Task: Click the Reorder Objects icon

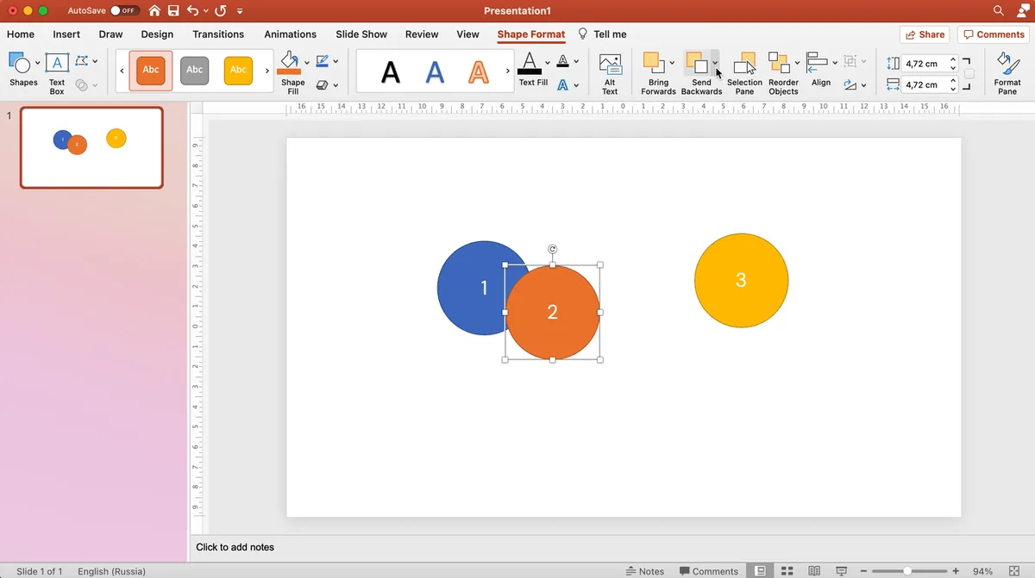Action: coord(779,63)
